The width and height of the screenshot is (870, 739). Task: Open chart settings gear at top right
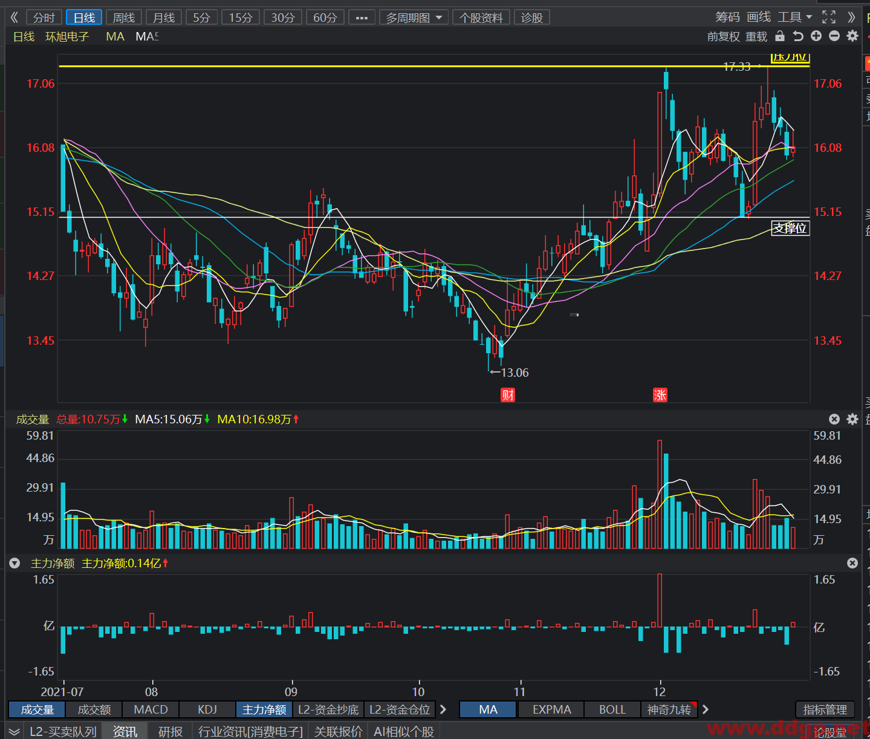point(852,36)
